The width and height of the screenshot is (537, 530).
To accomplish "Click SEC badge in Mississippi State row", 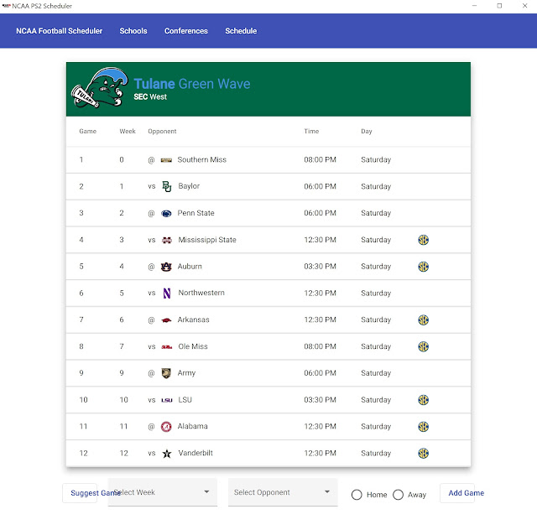I will coord(423,240).
